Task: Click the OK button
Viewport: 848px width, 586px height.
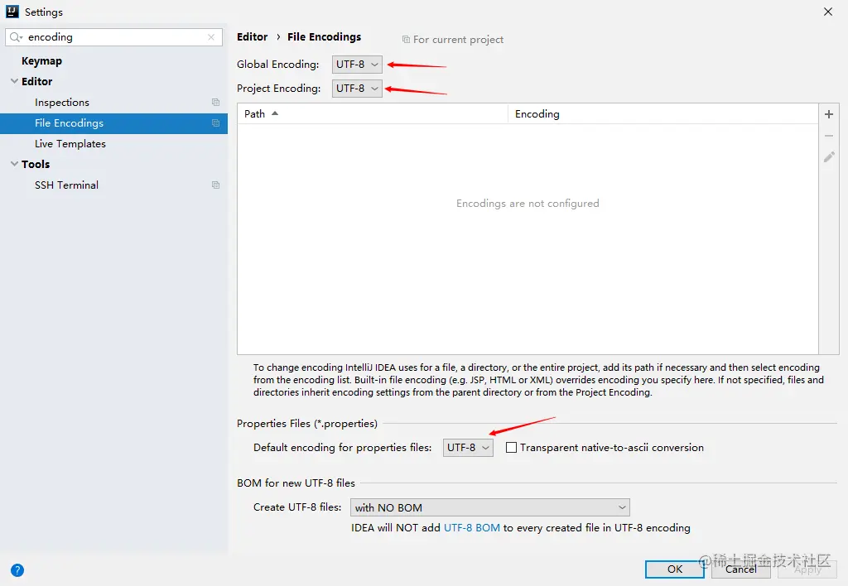Action: pos(674,569)
